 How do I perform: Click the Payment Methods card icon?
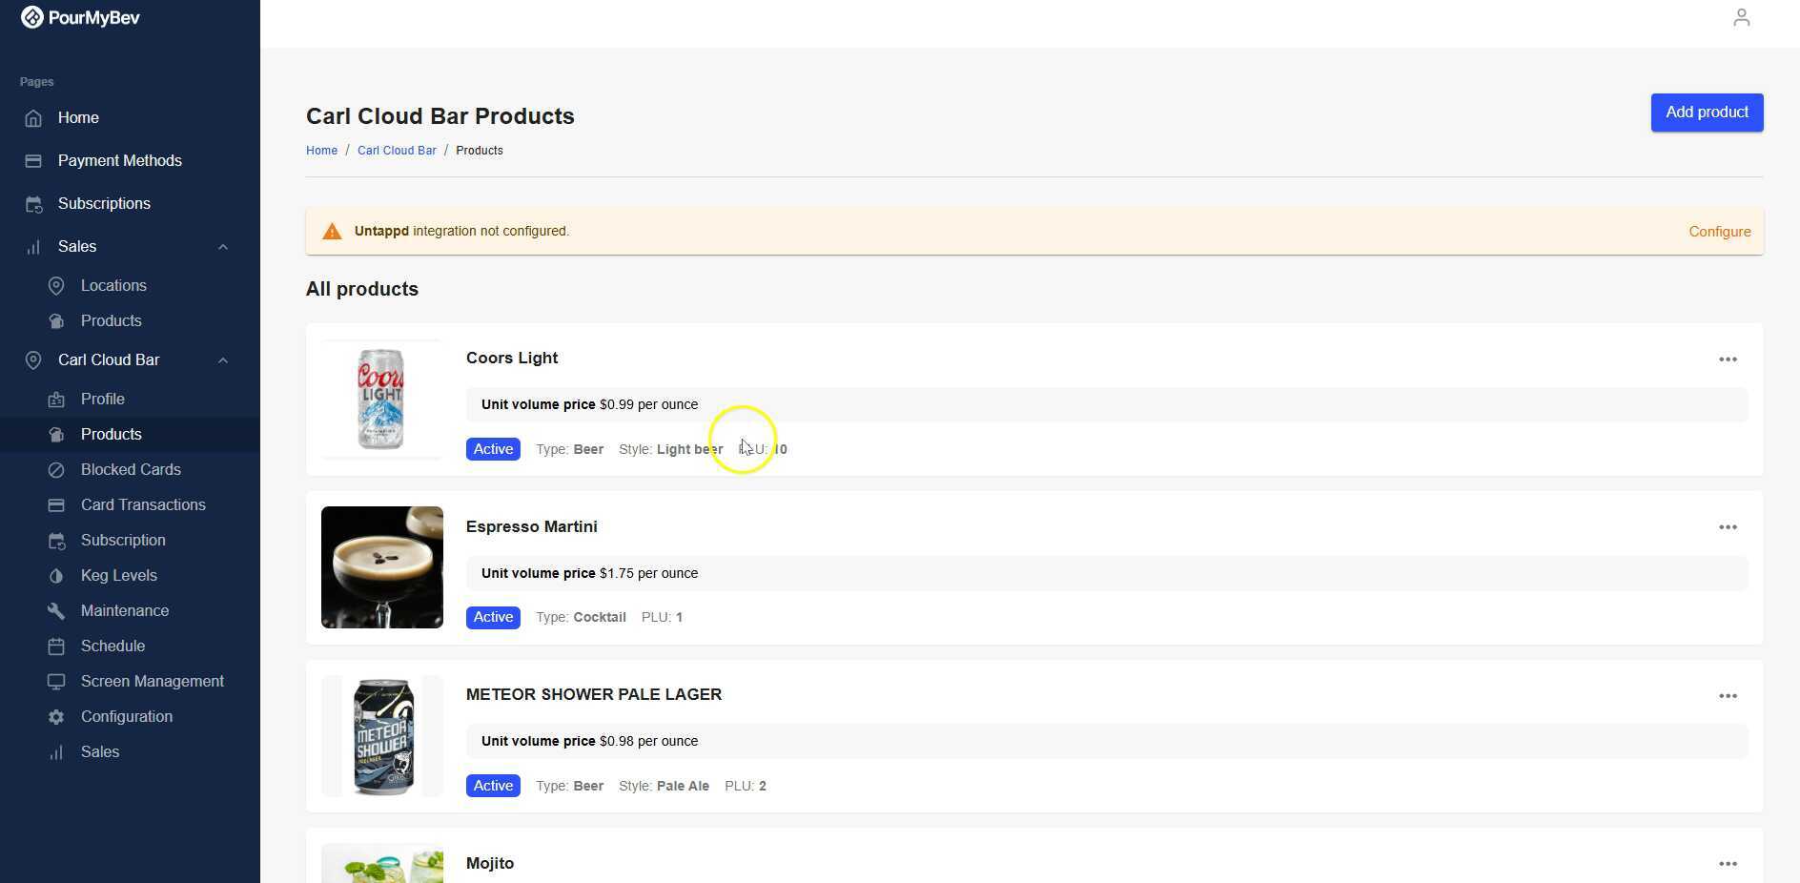pos(33,161)
